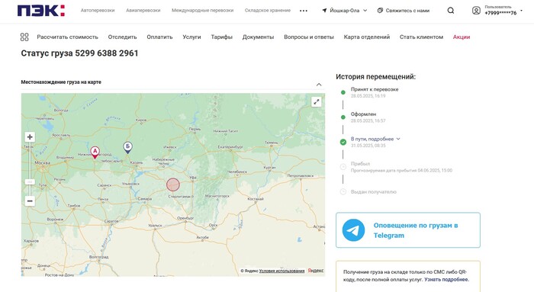The width and height of the screenshot is (534, 292).
Task: Expand map to fullscreen
Action: [x=317, y=101]
